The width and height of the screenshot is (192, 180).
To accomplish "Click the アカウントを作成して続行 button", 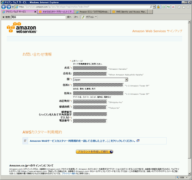I will coord(94,152).
